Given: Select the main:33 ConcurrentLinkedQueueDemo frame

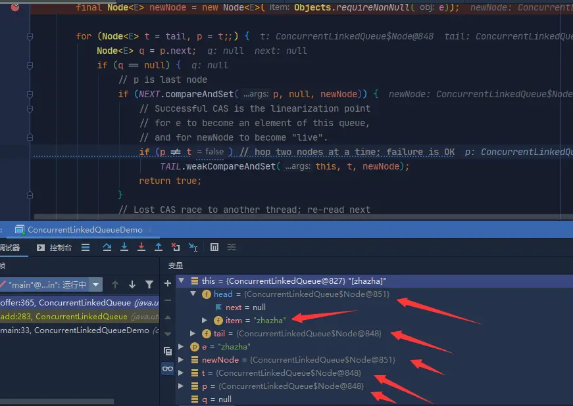Looking at the screenshot, I should click(80, 330).
